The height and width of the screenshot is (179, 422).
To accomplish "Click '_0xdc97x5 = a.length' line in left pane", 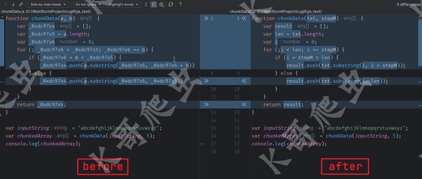I will tap(59, 34).
